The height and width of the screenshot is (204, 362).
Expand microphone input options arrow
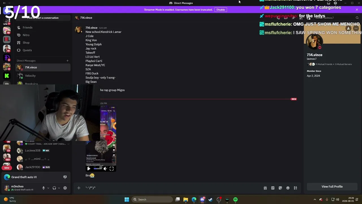click(48, 188)
